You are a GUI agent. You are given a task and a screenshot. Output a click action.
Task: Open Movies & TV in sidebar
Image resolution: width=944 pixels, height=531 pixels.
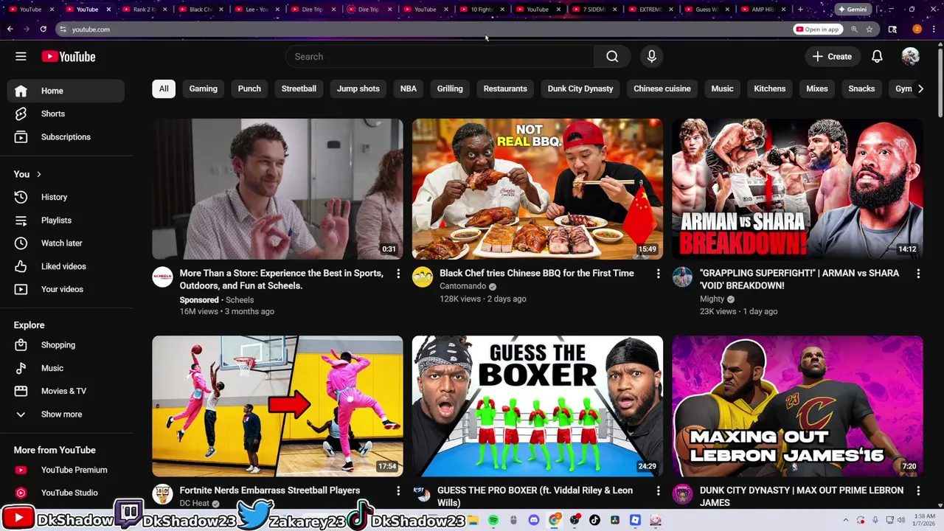click(66, 391)
